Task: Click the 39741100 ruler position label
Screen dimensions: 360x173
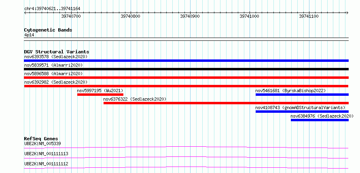Action: point(309,16)
